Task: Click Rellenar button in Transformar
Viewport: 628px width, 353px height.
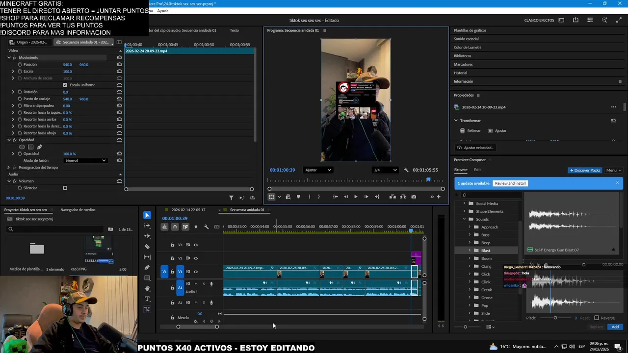Action: pos(471,131)
